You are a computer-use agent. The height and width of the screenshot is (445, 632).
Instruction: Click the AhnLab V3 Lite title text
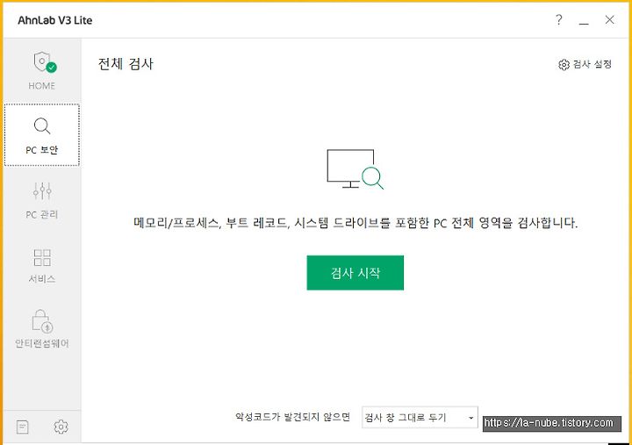(x=55, y=20)
